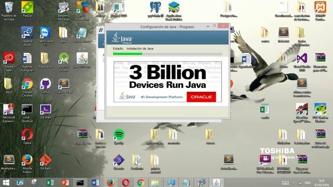Click the Opera taskbar icon
The height and width of the screenshot is (187, 333).
click(x=125, y=182)
